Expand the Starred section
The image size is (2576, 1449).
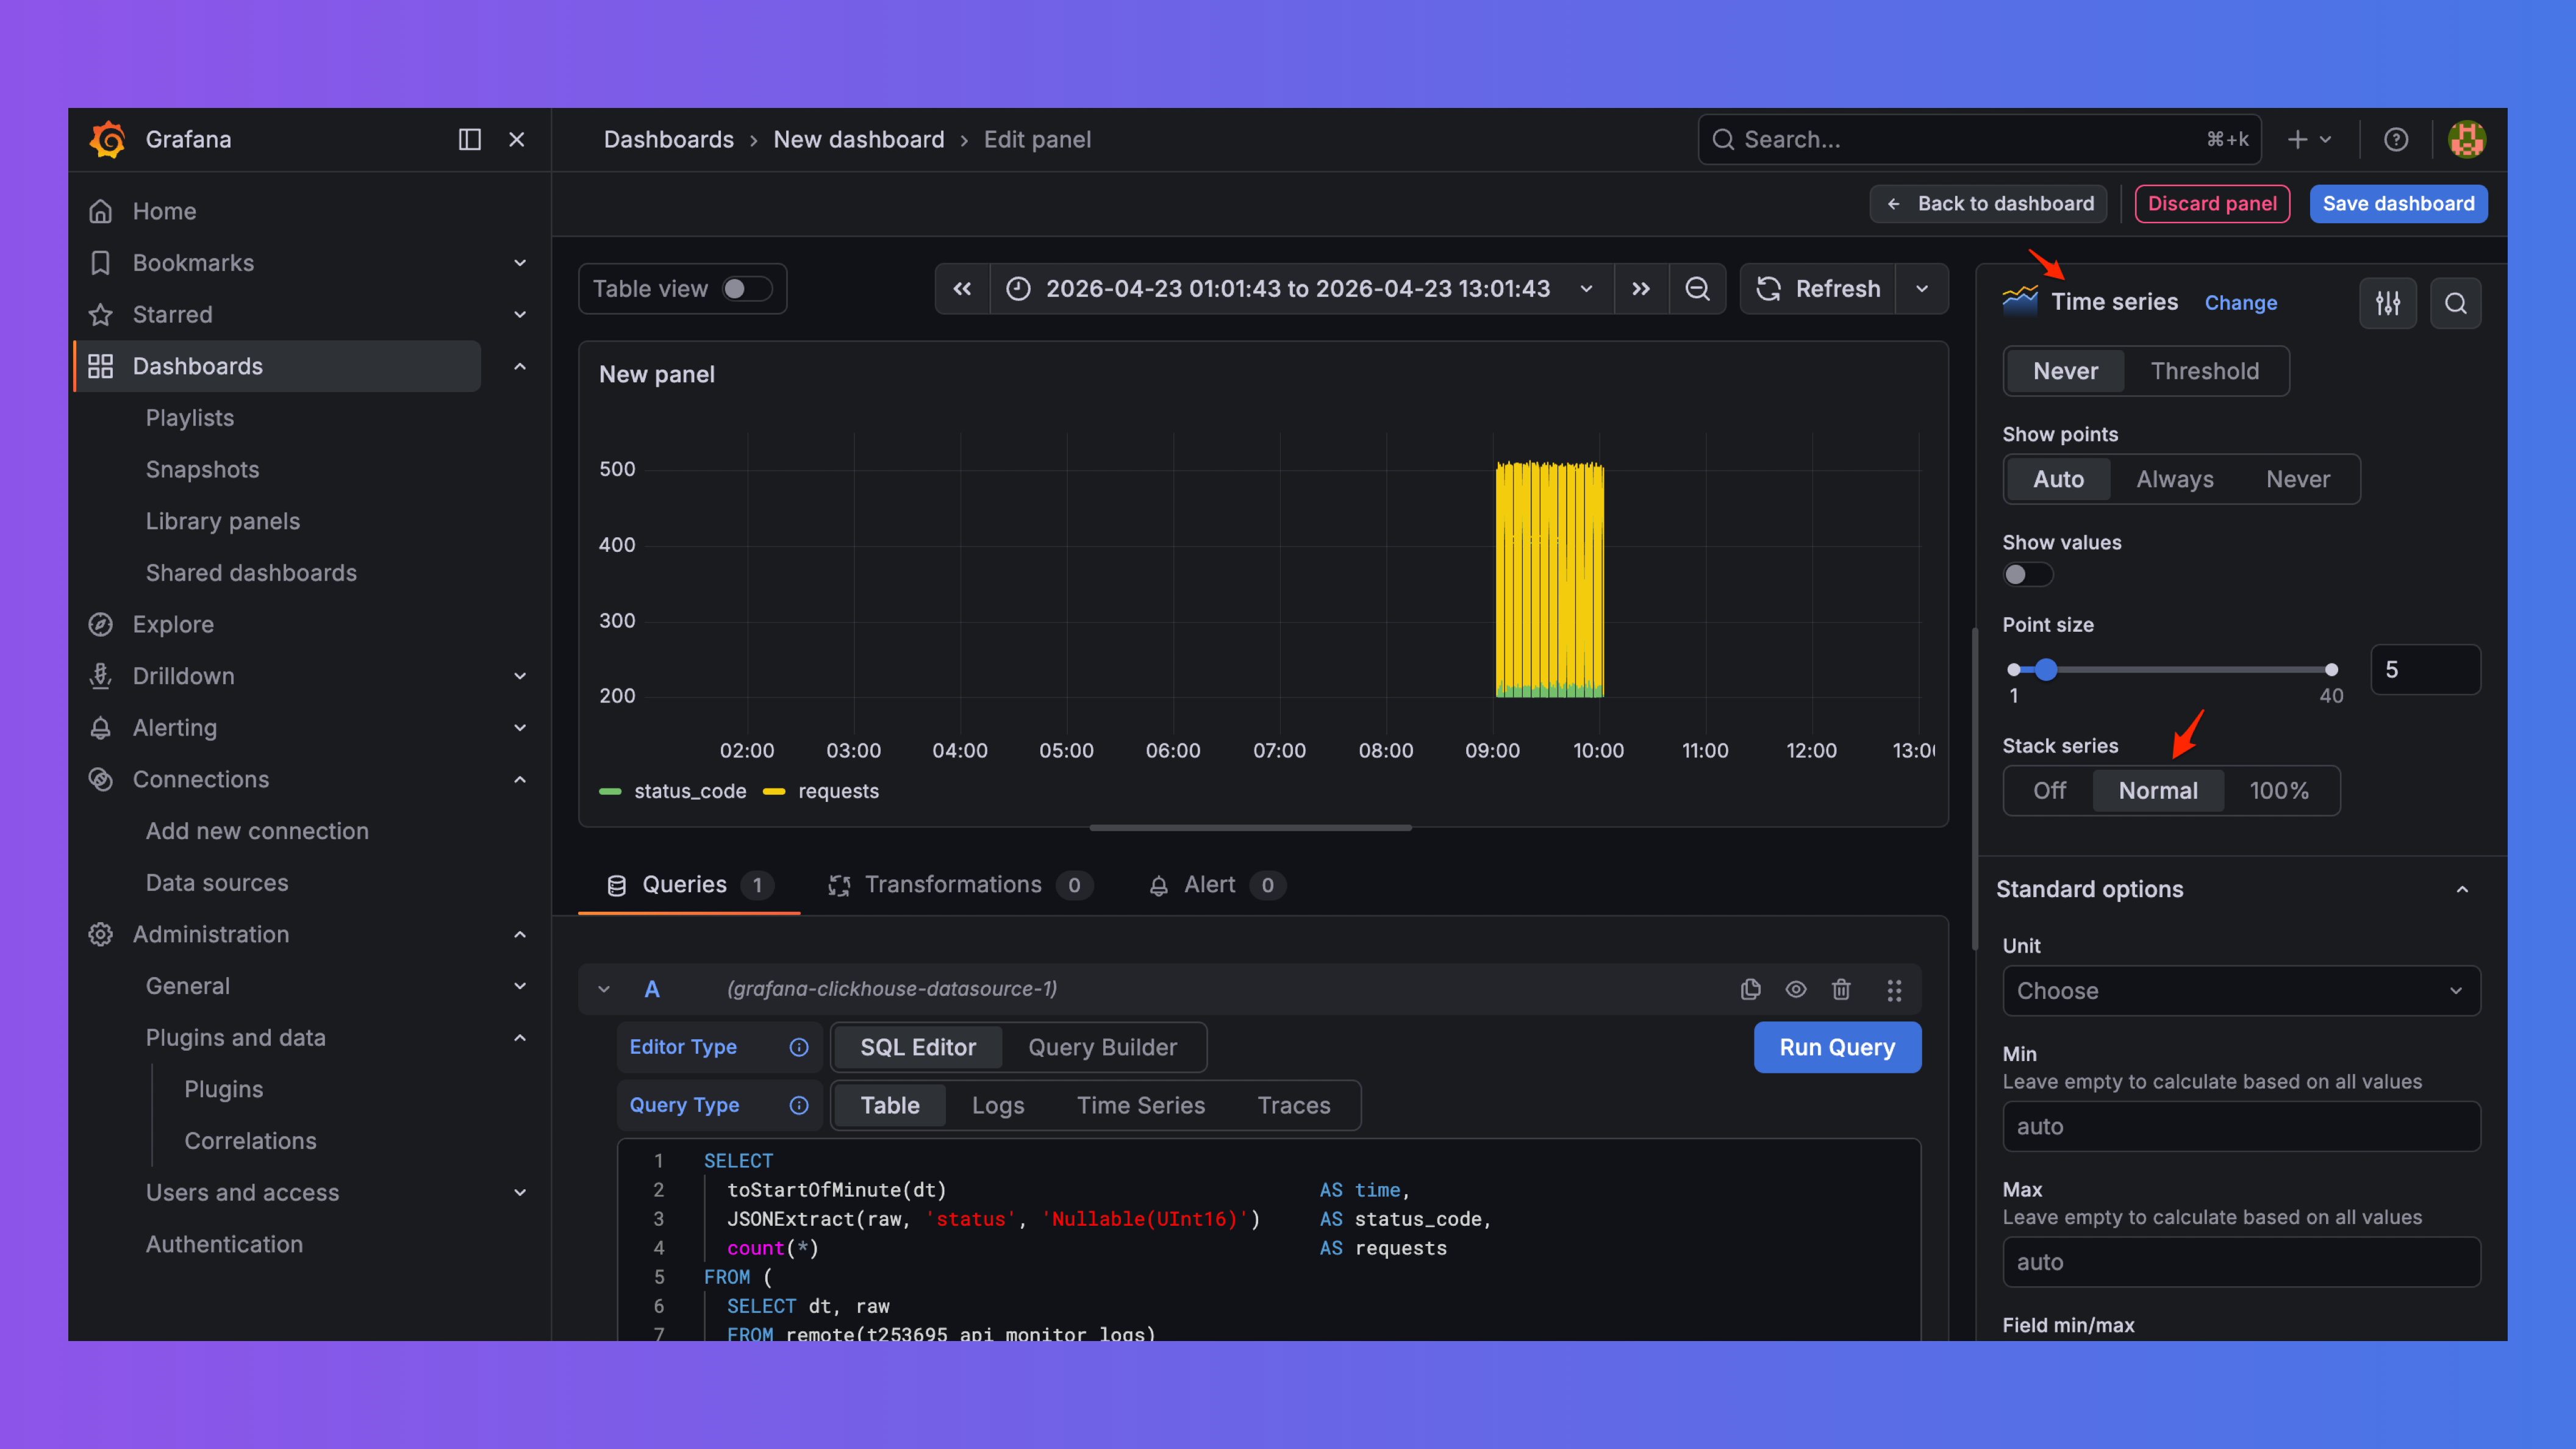point(520,315)
